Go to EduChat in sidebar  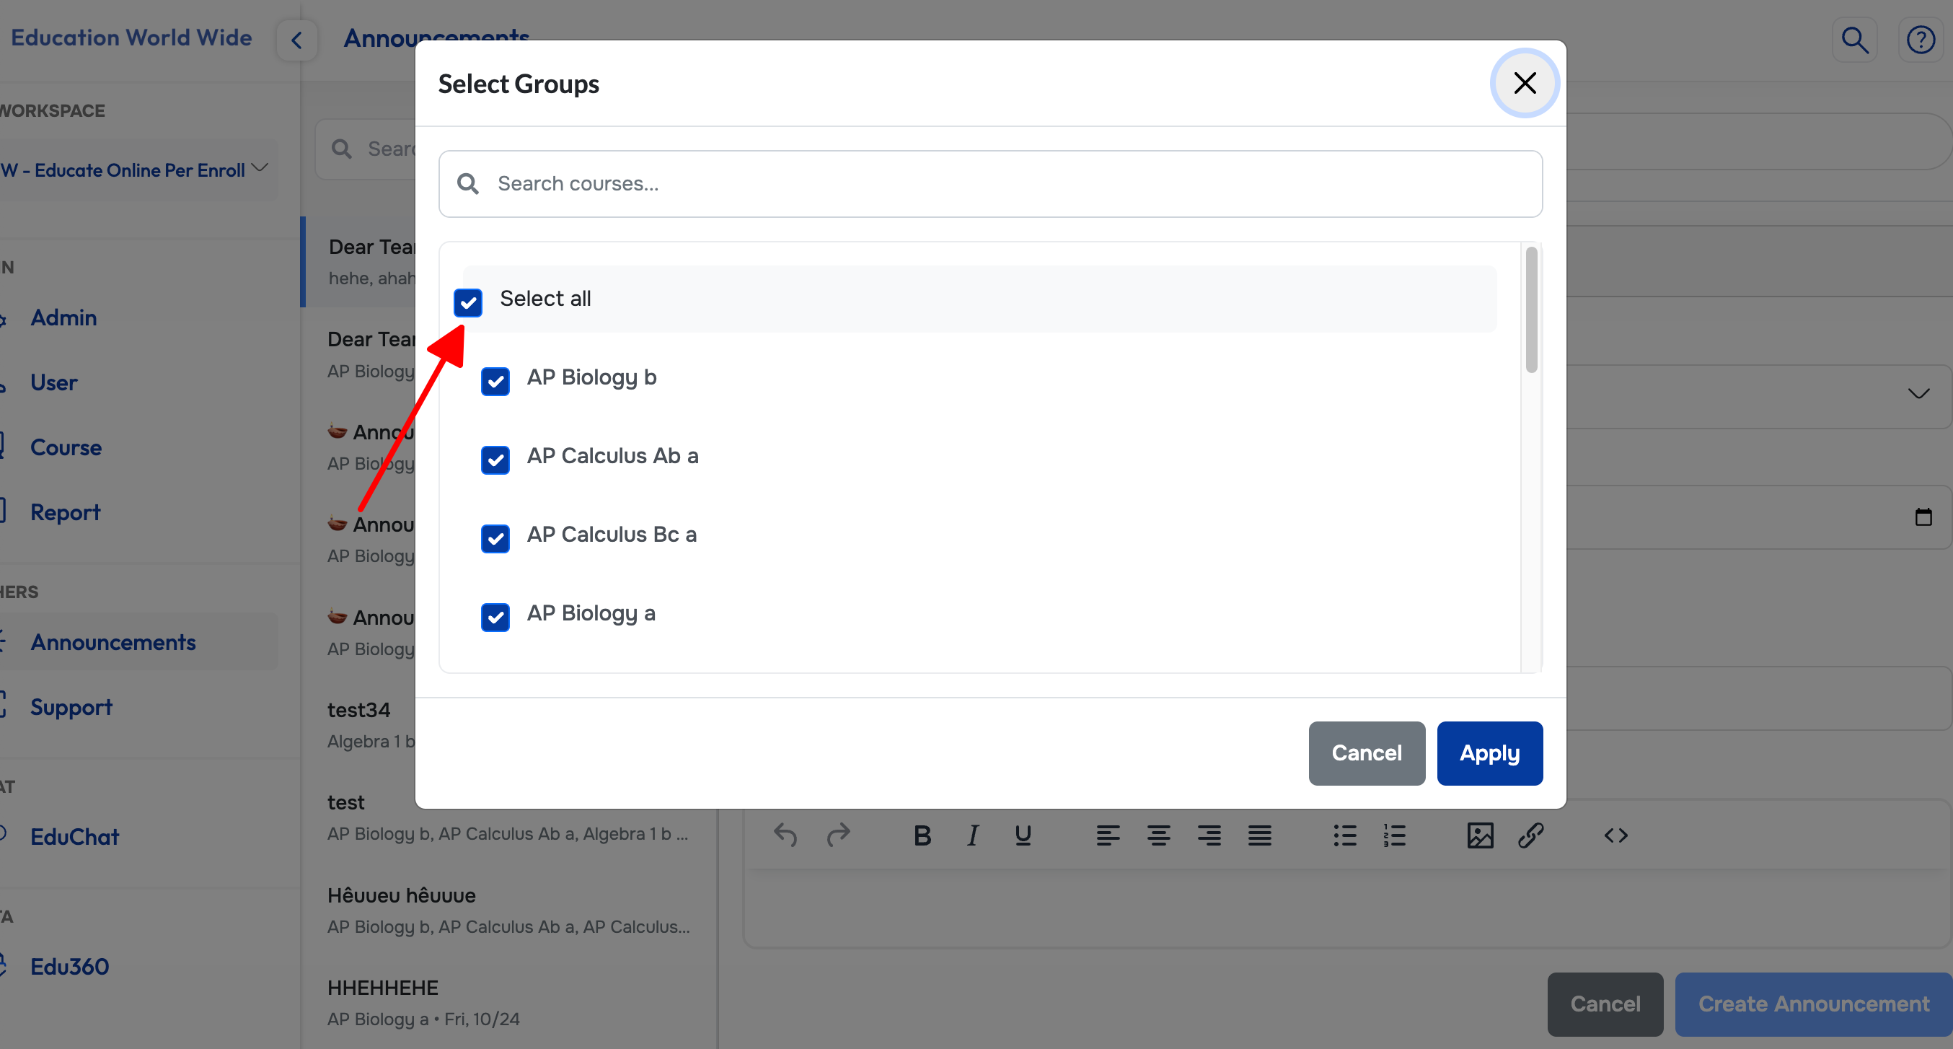click(x=74, y=836)
